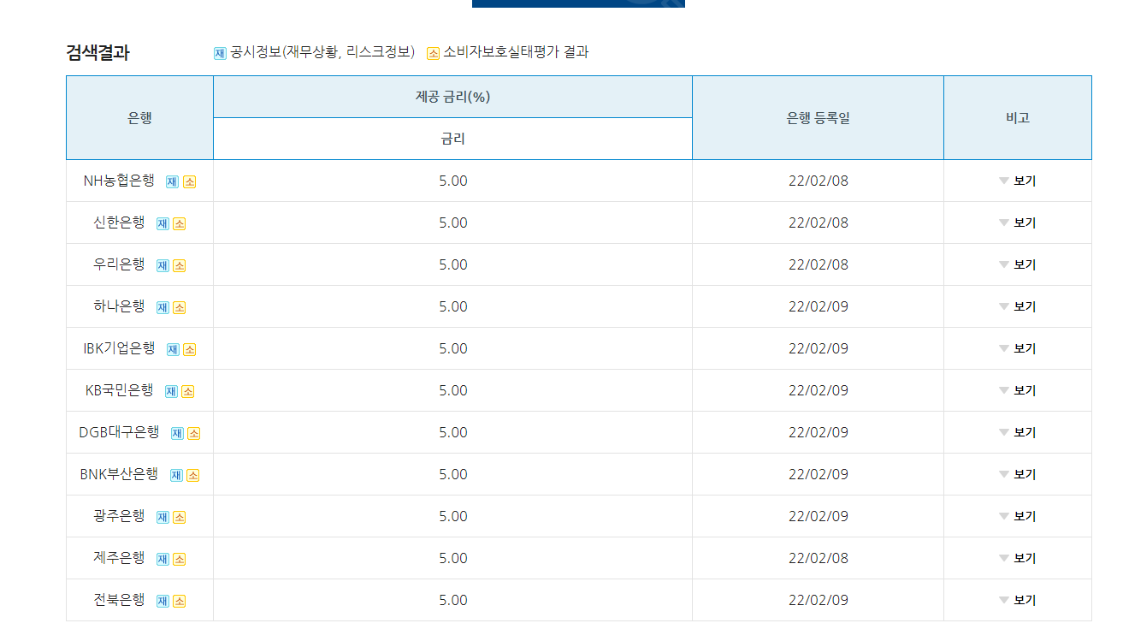
Task: Click 공시정보(재무상황, 리스크정보) legend text
Action: pos(322,52)
